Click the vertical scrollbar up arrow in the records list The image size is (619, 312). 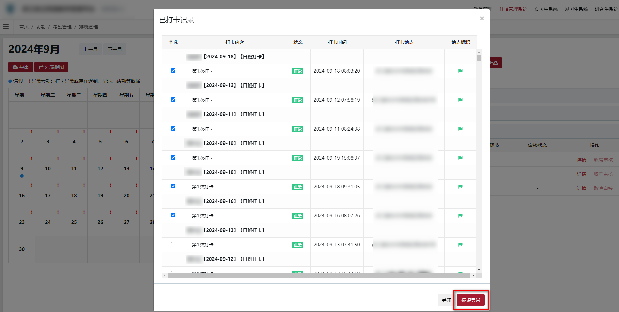(479, 52)
